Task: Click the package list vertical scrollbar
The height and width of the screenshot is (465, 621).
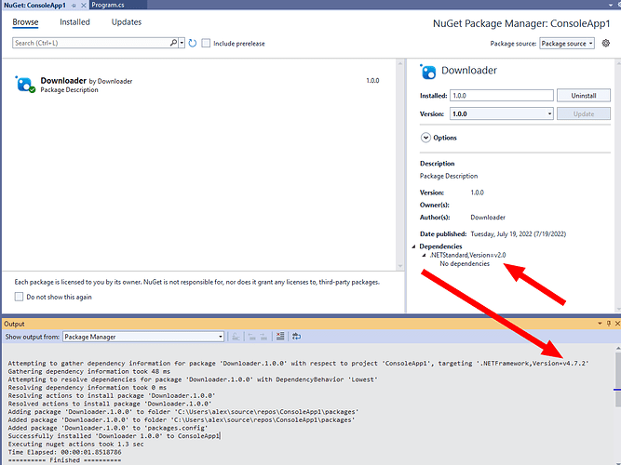Action: (x=400, y=165)
